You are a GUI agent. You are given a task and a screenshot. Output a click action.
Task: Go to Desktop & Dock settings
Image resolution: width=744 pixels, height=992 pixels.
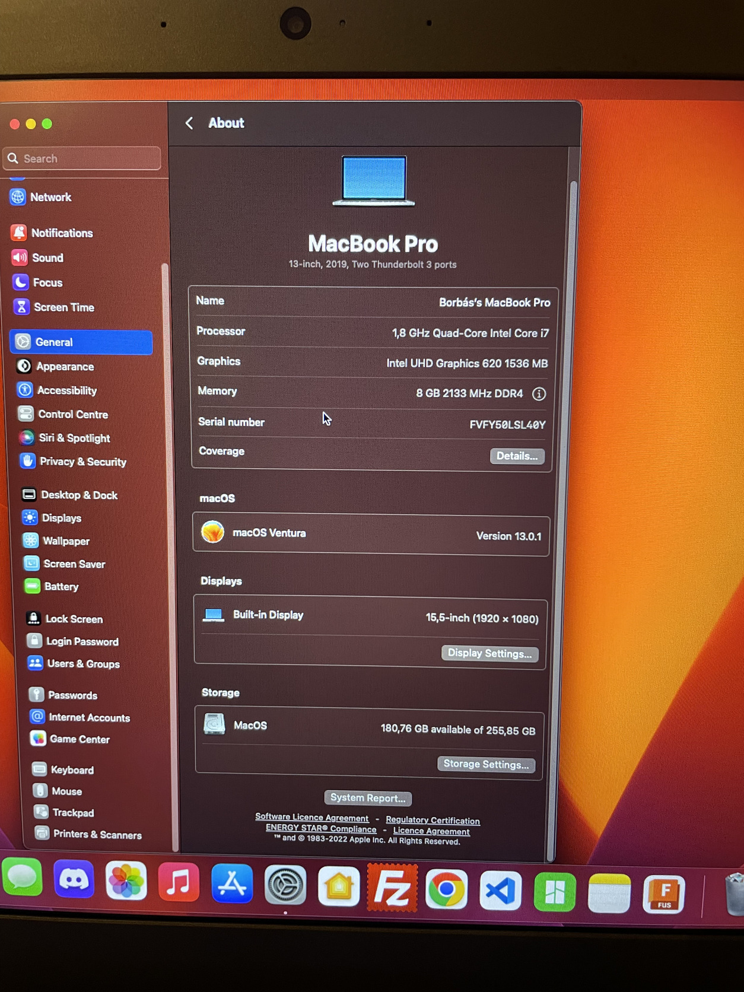point(71,495)
